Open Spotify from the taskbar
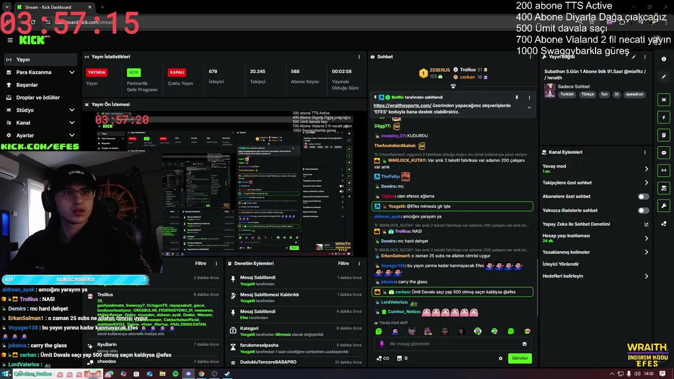674x379 pixels. tap(175, 374)
